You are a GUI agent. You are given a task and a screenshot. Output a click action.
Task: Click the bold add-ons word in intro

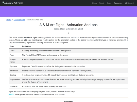pyautogui.click(x=27, y=40)
